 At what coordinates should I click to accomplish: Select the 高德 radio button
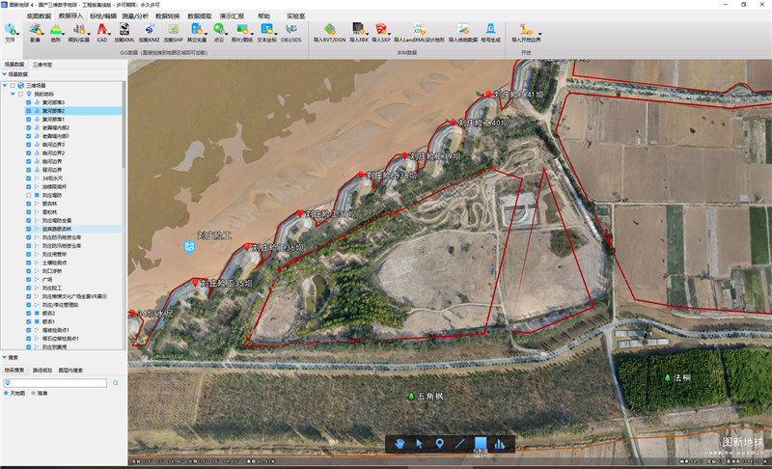(34, 393)
